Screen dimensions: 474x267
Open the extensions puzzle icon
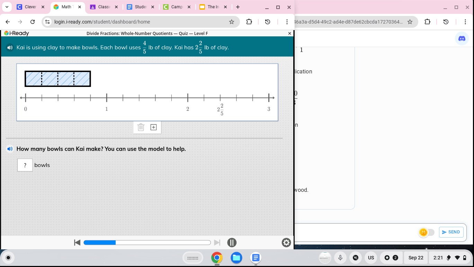249,22
